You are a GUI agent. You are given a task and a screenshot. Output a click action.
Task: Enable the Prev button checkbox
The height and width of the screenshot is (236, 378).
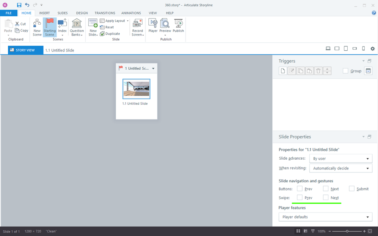tap(300, 188)
